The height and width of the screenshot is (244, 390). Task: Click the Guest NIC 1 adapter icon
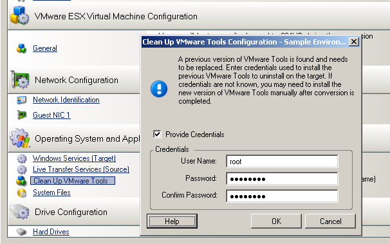(x=22, y=115)
